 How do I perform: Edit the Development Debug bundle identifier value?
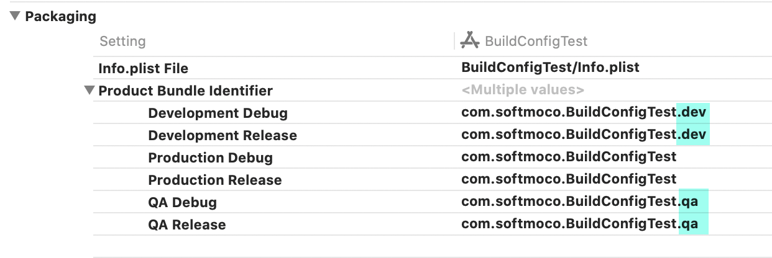(584, 113)
